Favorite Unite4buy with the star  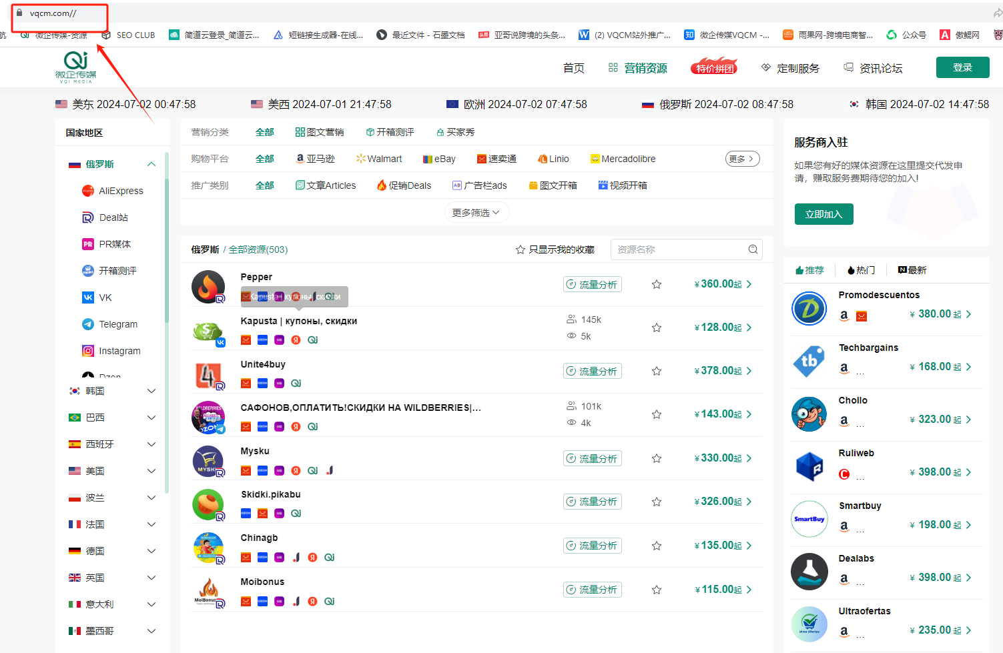(x=657, y=371)
